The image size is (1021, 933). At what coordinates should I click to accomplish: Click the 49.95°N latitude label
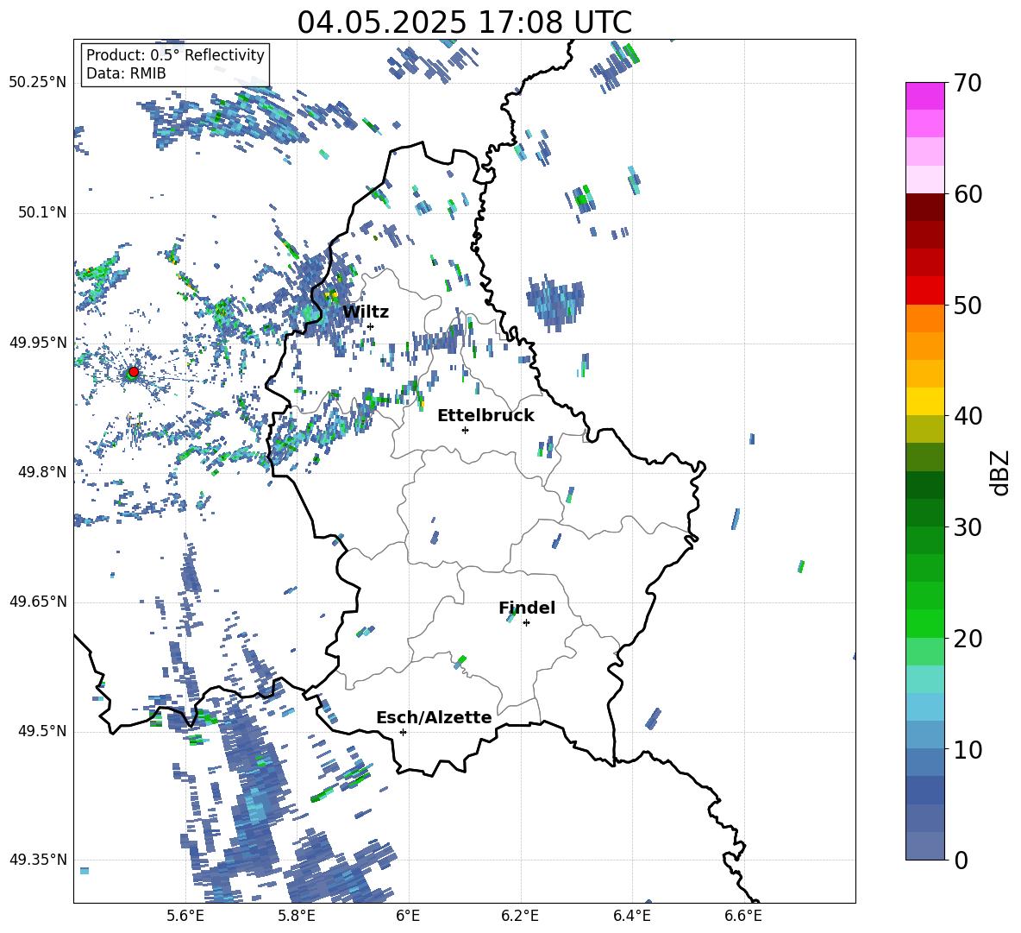[x=38, y=343]
